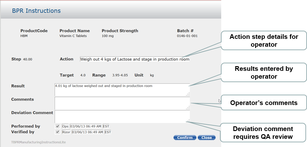Click the "Action step details for operator" callout
307x147 pixels.
[x=264, y=41]
